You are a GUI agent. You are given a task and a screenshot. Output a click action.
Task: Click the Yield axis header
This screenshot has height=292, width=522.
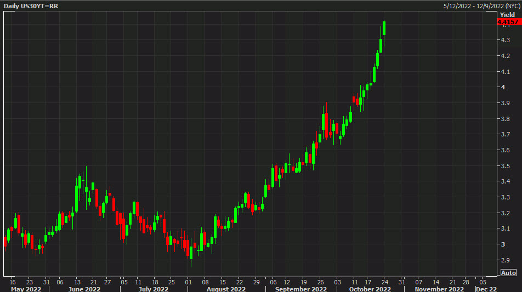coord(507,15)
